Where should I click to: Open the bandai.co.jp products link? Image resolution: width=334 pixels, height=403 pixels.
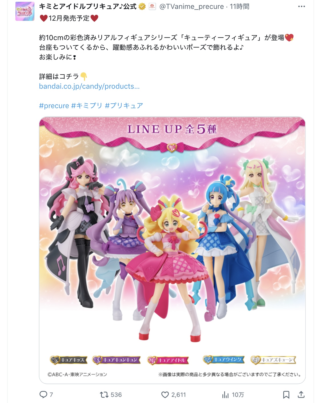(x=89, y=86)
